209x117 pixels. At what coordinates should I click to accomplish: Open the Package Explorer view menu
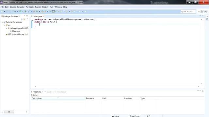pos(27,19)
